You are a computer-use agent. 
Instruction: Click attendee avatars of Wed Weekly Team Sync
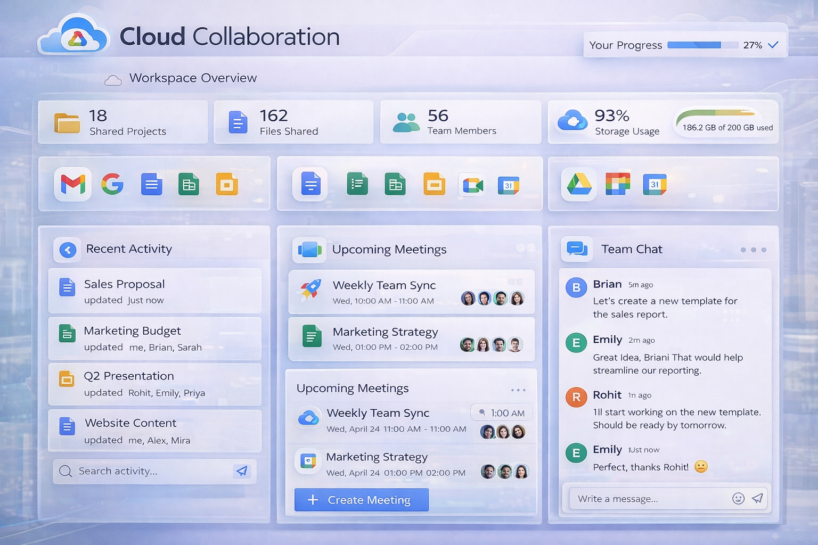tap(493, 299)
